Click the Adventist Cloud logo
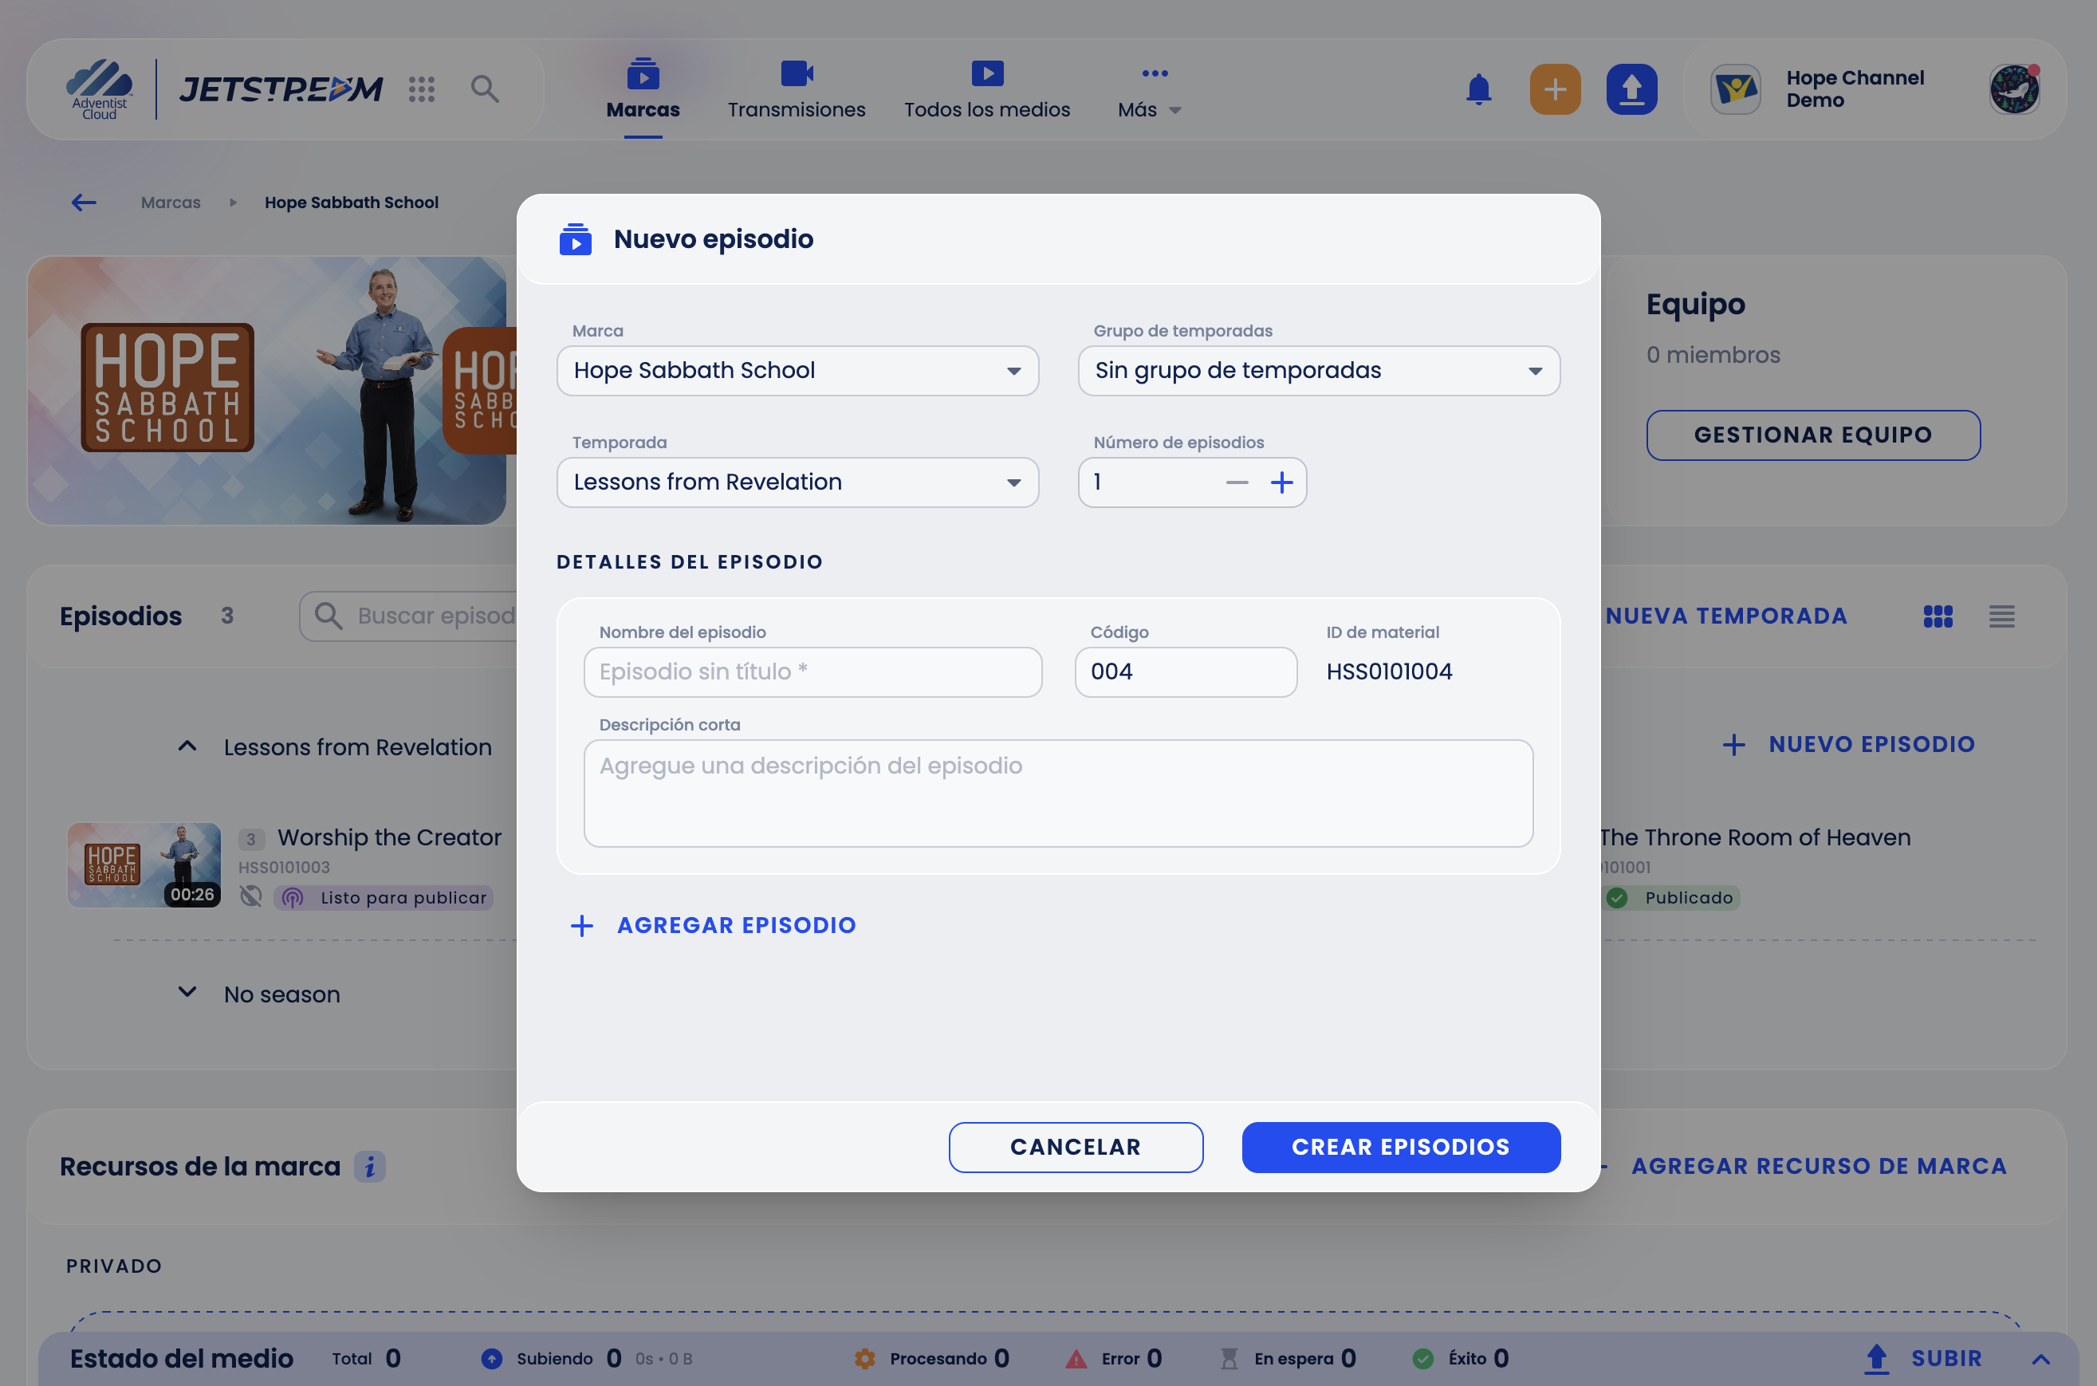The image size is (2097, 1386). 100,89
